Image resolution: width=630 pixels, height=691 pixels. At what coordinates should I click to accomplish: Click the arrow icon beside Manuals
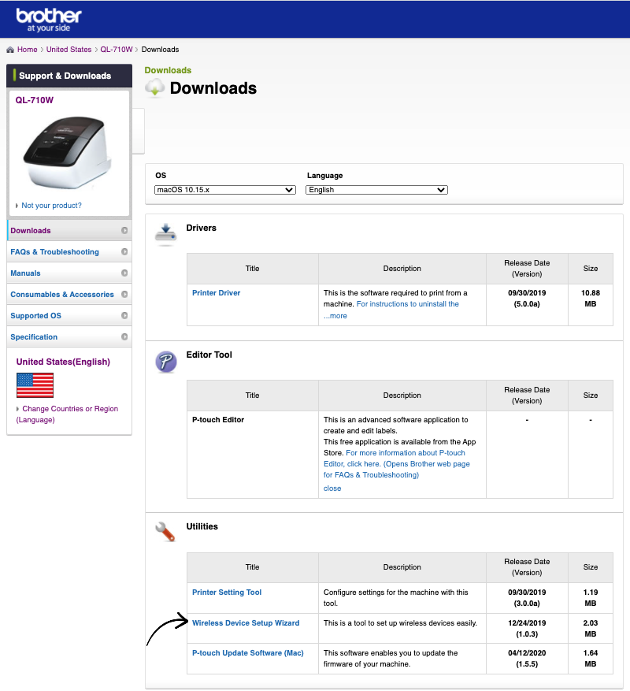(124, 273)
